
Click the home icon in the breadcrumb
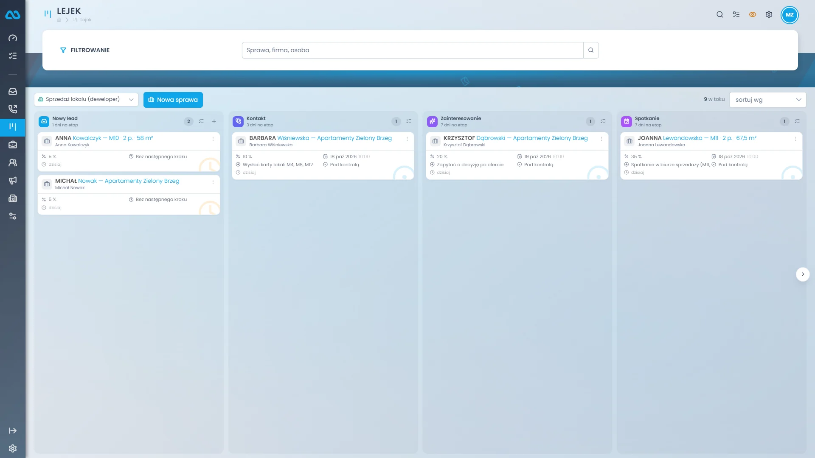[59, 20]
